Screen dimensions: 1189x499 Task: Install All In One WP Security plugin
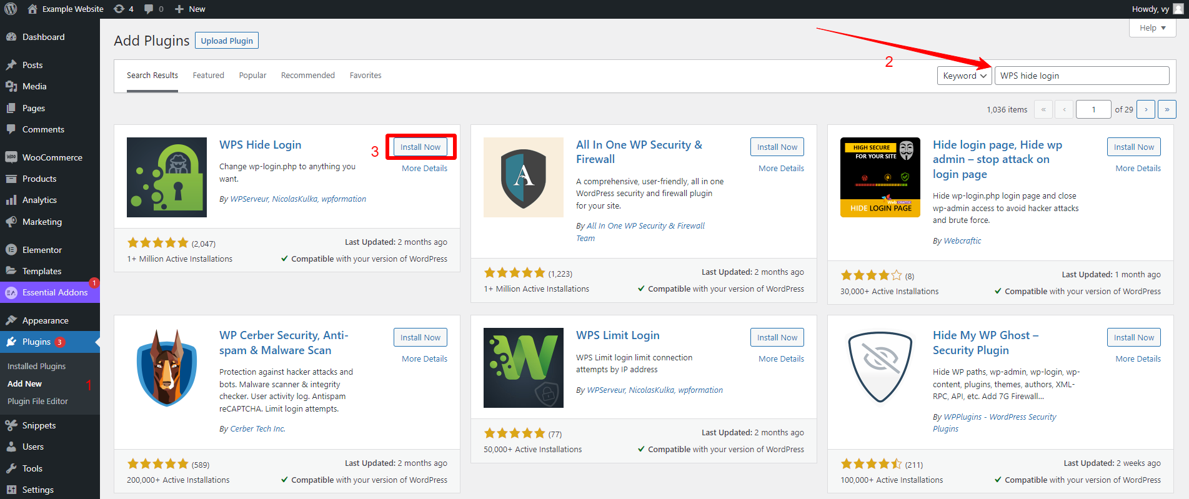pyautogui.click(x=777, y=147)
